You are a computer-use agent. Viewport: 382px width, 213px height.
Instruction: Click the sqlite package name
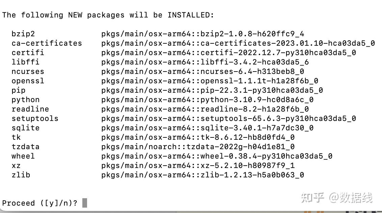click(x=25, y=128)
